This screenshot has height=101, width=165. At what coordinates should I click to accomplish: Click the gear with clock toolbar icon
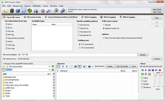tap(56, 11)
